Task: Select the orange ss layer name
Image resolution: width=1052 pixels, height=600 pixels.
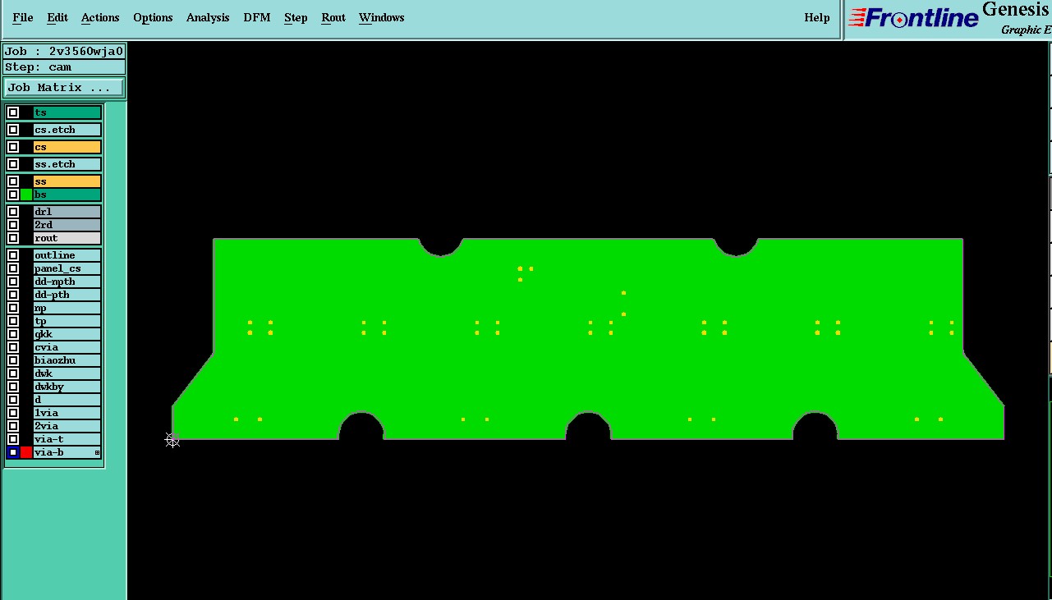Action: pyautogui.click(x=67, y=181)
